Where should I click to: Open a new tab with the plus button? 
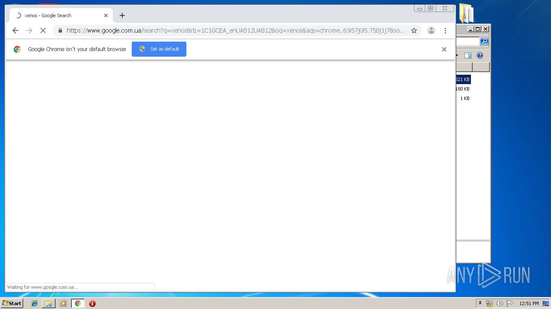coord(122,15)
